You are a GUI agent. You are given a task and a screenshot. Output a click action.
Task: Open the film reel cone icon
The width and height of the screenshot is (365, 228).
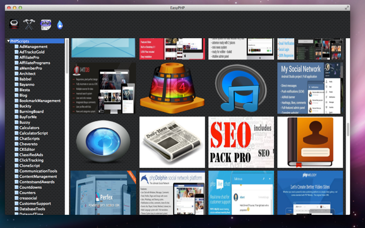(172, 88)
